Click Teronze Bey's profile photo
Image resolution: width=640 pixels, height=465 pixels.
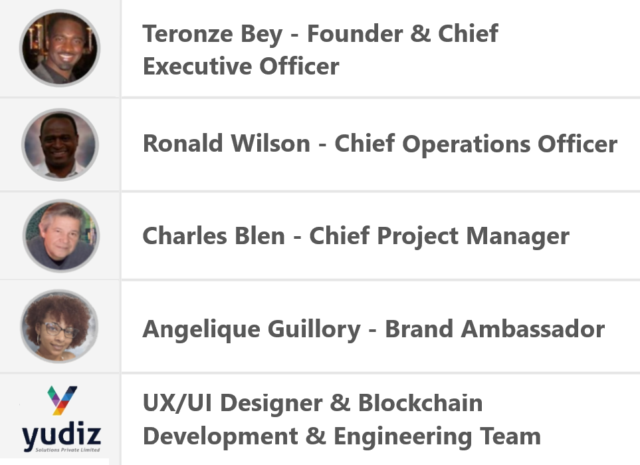pos(59,49)
